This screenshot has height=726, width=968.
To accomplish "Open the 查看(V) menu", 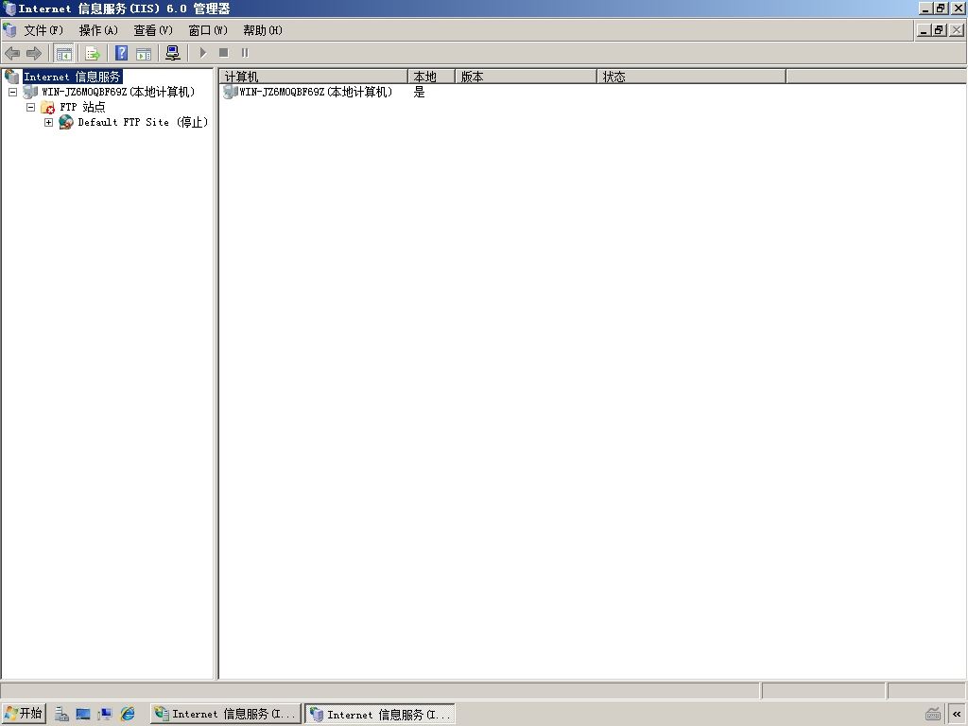I will click(x=153, y=30).
